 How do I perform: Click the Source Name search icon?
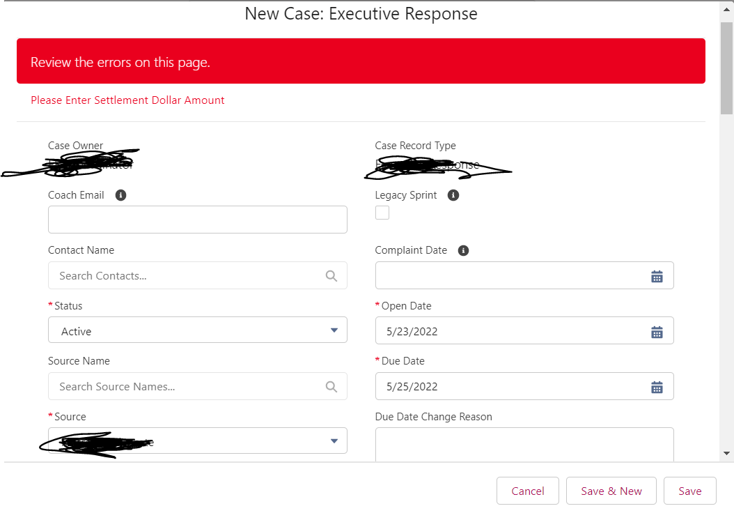click(331, 387)
